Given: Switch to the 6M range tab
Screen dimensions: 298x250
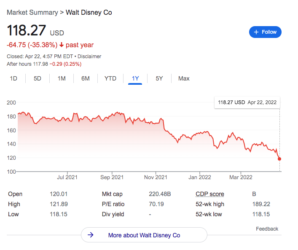Looking at the screenshot, I should pos(86,78).
